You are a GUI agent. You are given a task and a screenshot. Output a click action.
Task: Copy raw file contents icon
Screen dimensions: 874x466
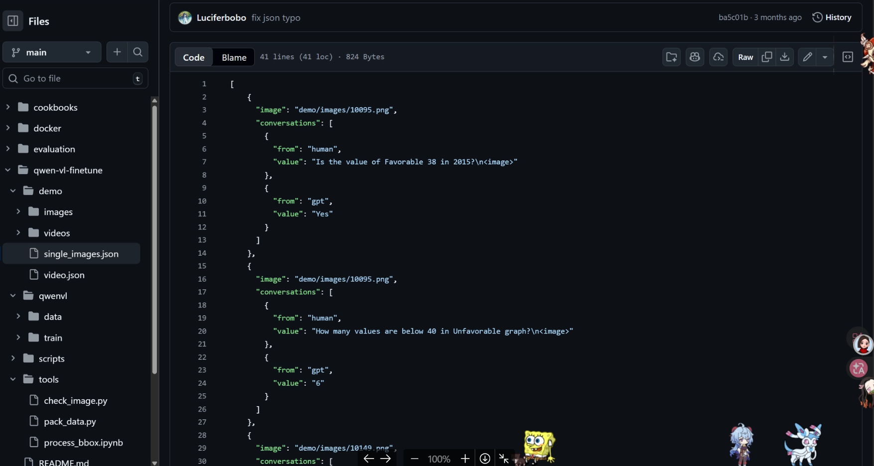pos(767,57)
